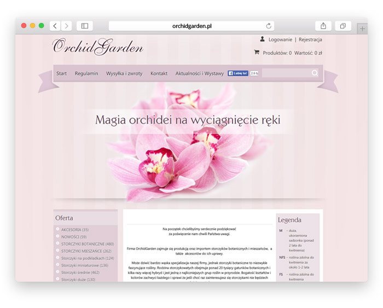Open the Regulamin menu item
Viewport: 383px width, 308px height.
(x=86, y=73)
